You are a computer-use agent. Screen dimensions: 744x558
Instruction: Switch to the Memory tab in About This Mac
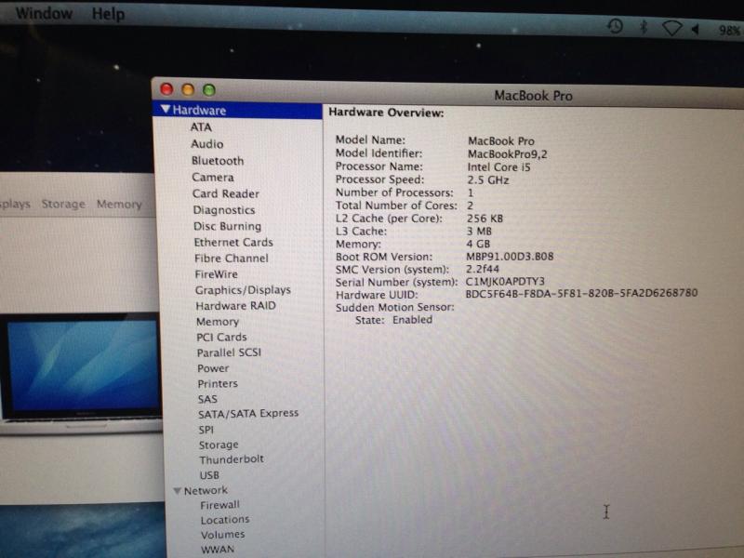click(119, 205)
